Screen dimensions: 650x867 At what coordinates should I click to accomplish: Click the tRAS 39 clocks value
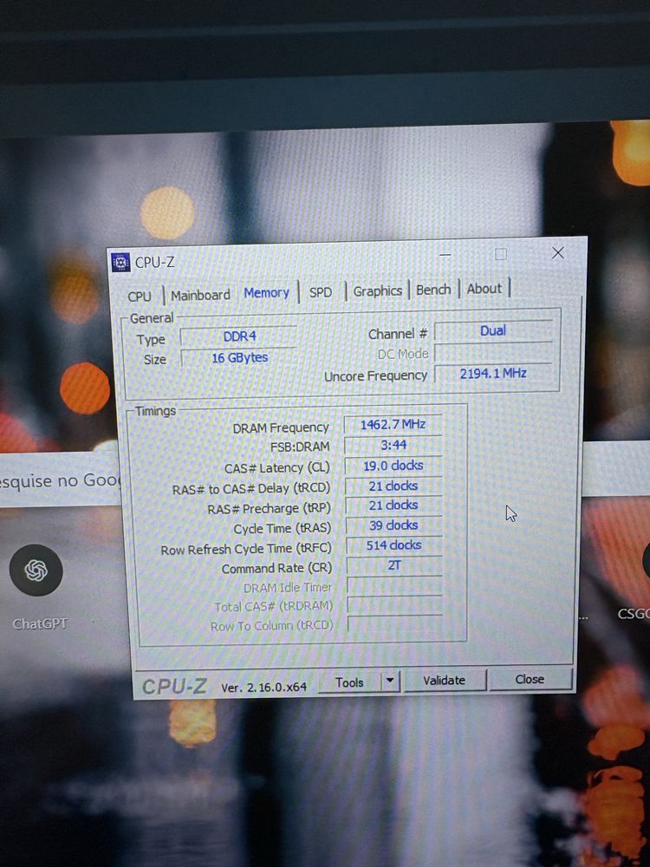coord(393,525)
